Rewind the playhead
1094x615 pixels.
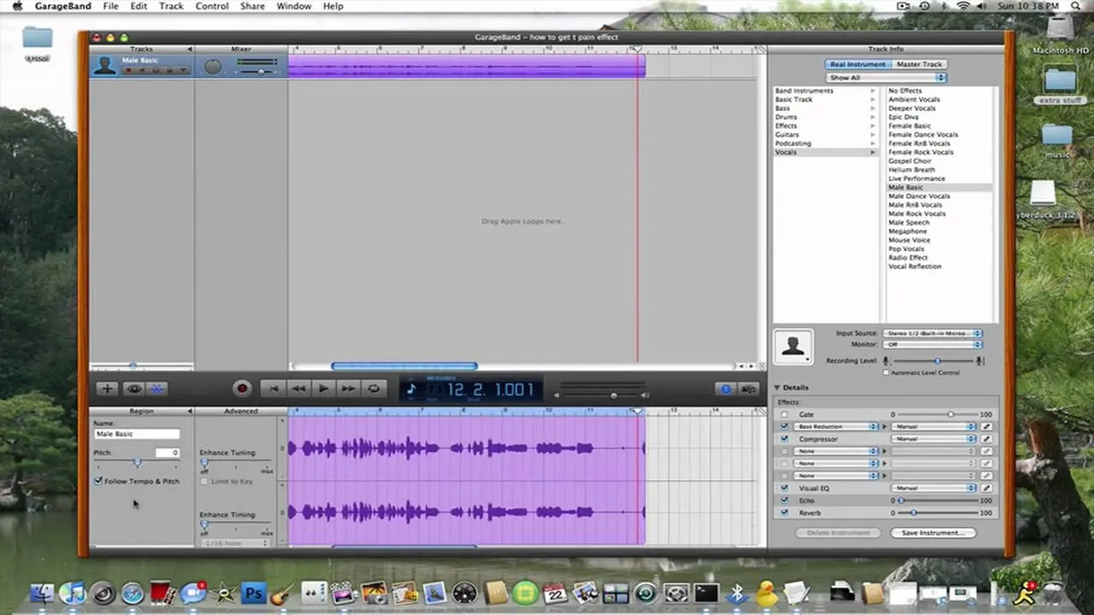[298, 389]
